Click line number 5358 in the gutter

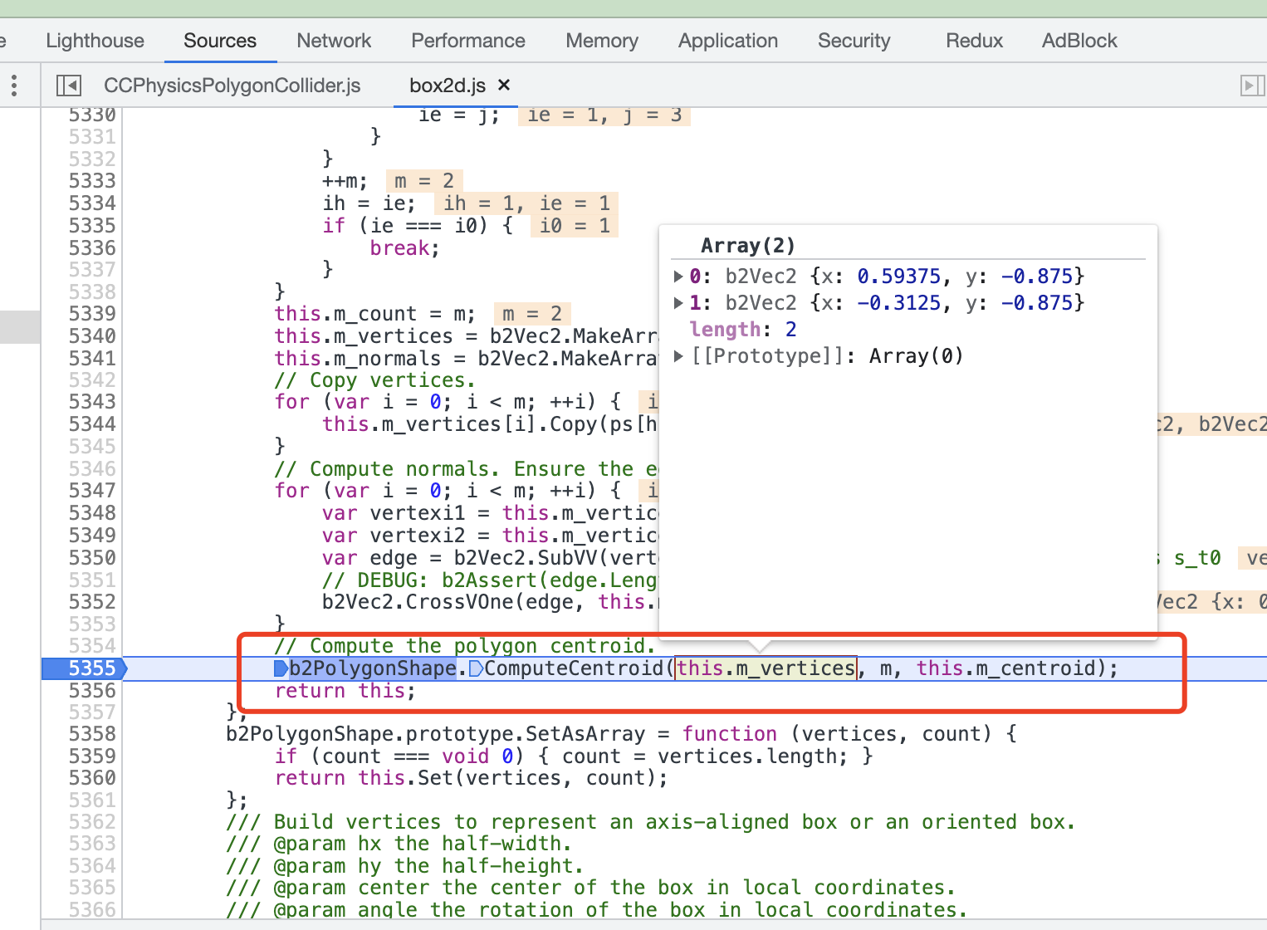click(91, 734)
